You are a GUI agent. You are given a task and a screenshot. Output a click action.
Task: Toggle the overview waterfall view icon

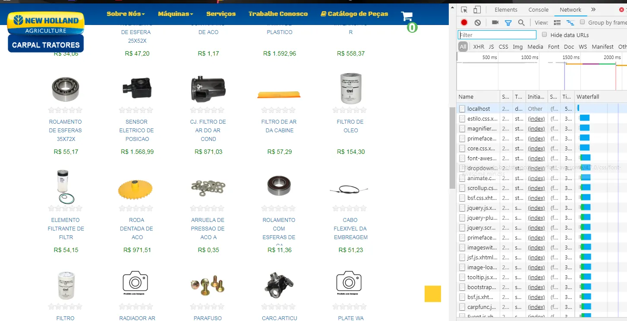(x=570, y=22)
